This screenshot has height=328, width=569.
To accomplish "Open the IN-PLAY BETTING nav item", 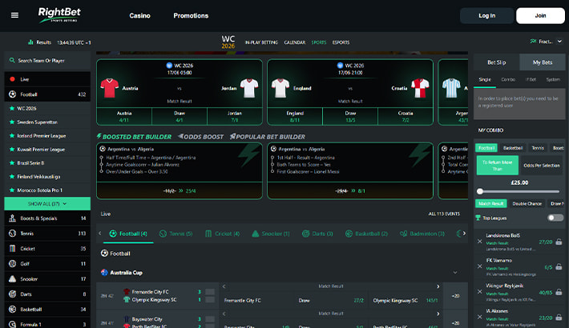I will point(261,42).
